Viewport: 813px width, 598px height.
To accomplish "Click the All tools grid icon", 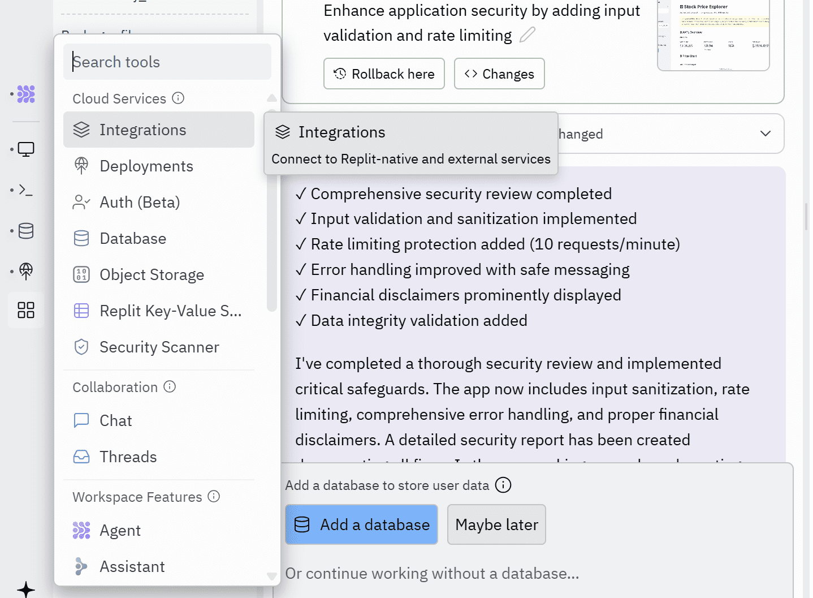I will pyautogui.click(x=26, y=310).
